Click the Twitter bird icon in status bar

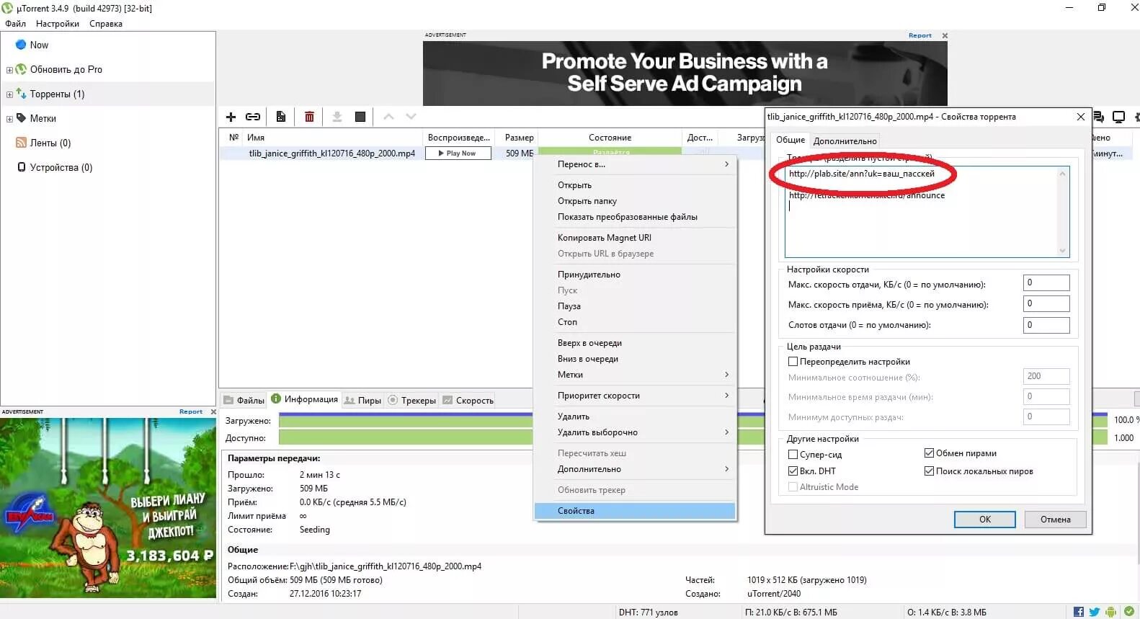1095,612
